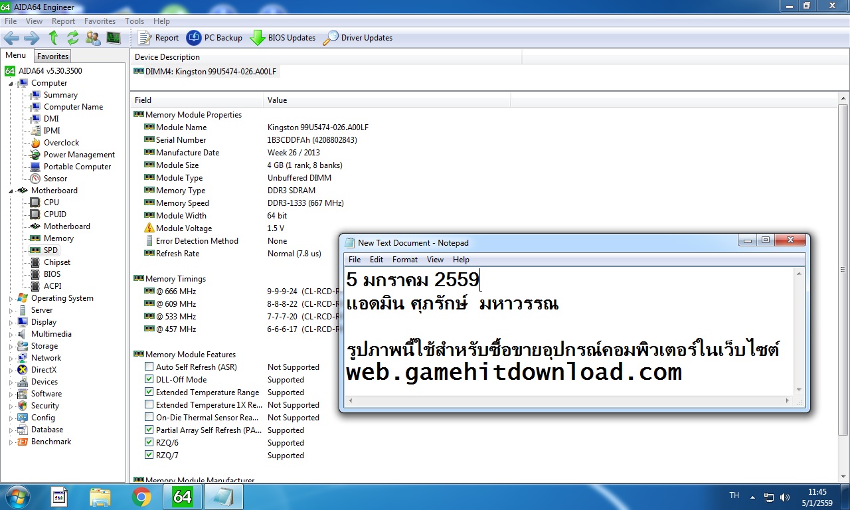
Task: Toggle the RZQ/6 checkbox
Action: coord(149,442)
